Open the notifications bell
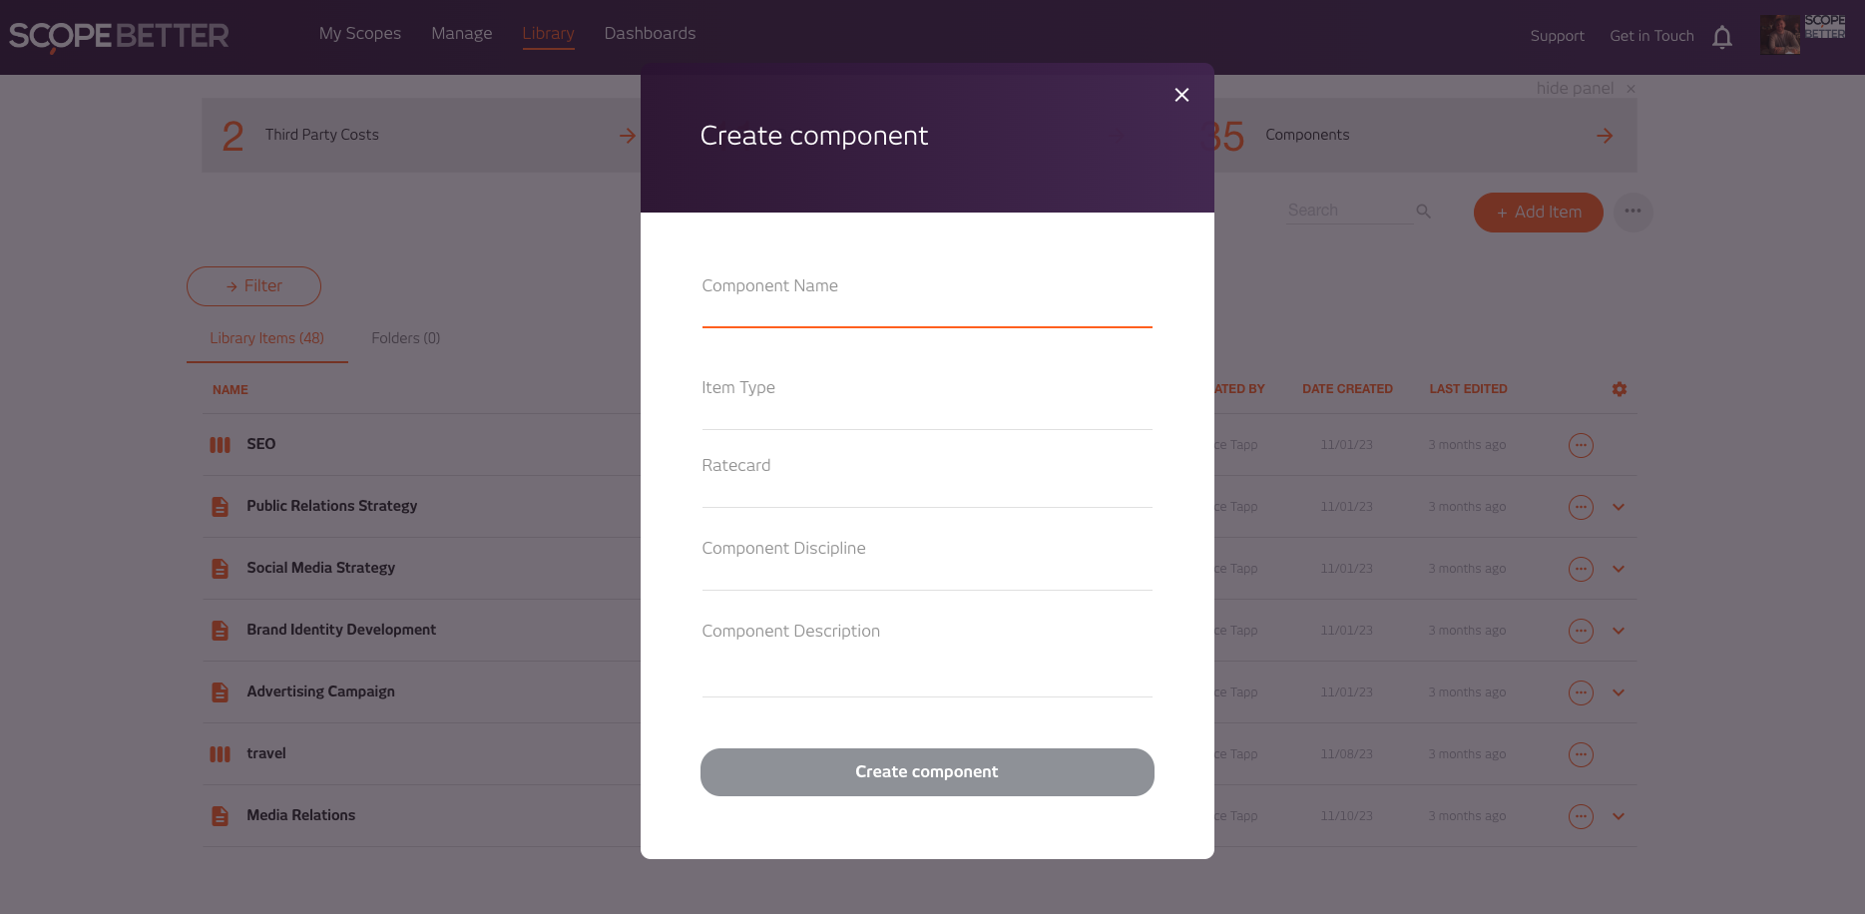The height and width of the screenshot is (914, 1865). click(x=1722, y=38)
